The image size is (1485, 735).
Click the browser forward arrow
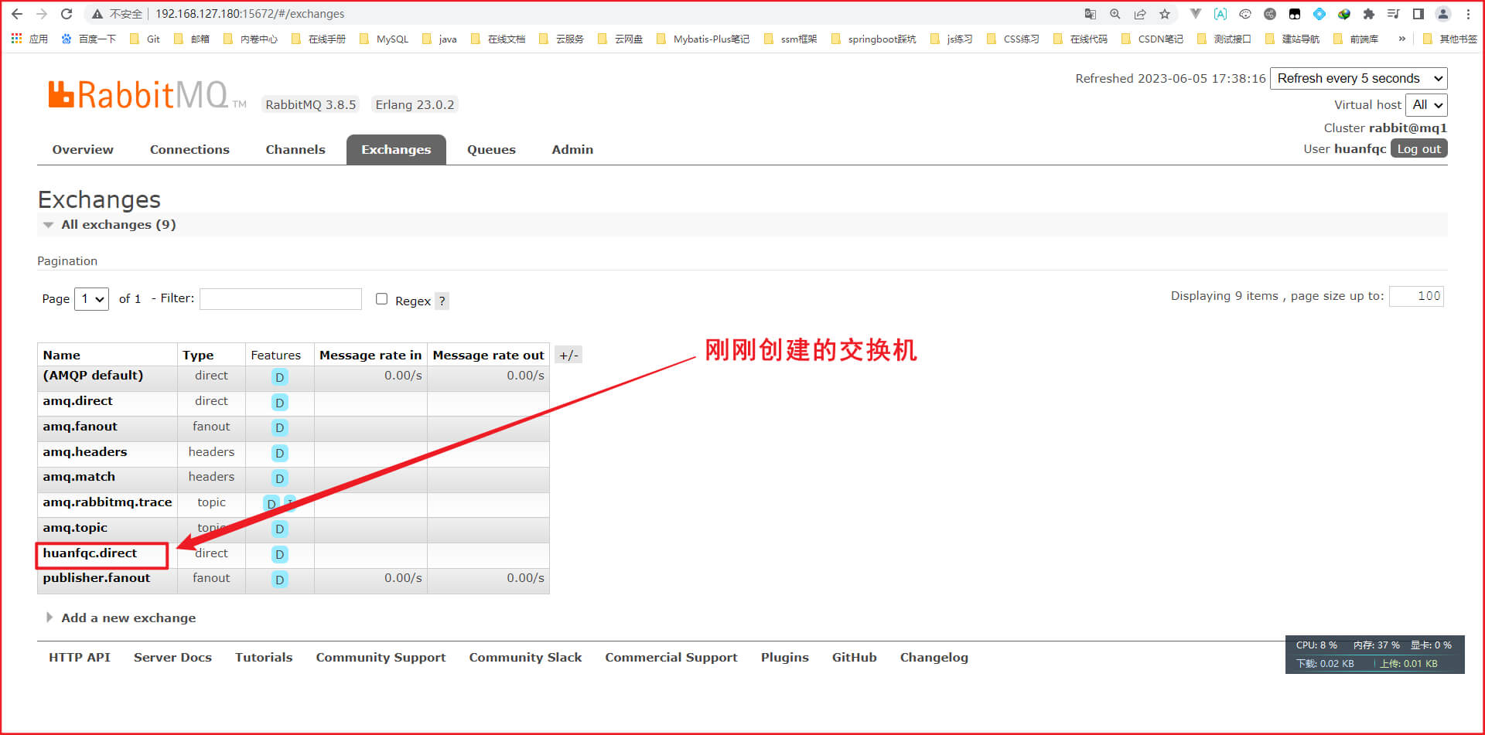click(42, 14)
